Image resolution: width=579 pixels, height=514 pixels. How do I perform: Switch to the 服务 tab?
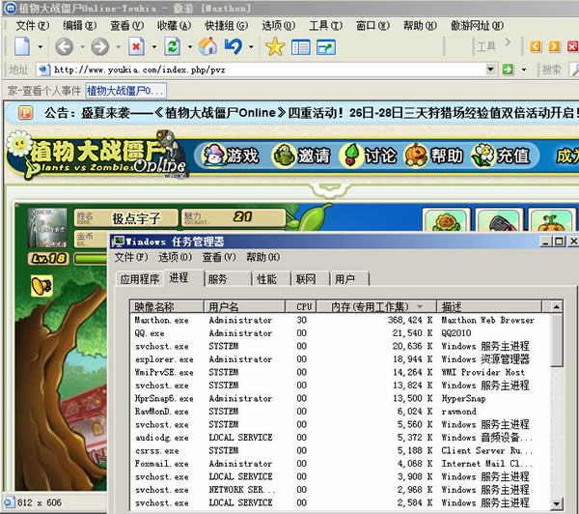[x=228, y=279]
